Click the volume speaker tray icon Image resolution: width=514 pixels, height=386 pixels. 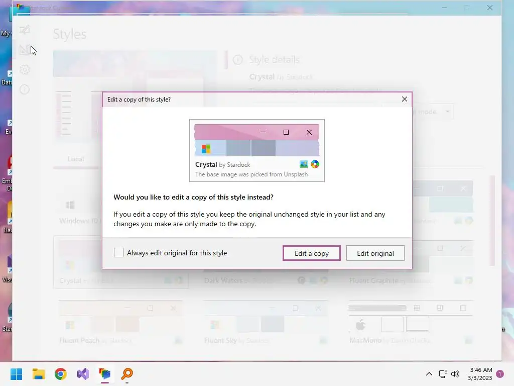pos(455,374)
